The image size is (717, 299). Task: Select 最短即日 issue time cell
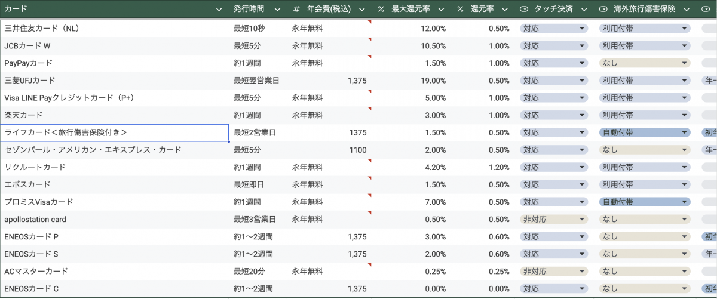(258, 184)
